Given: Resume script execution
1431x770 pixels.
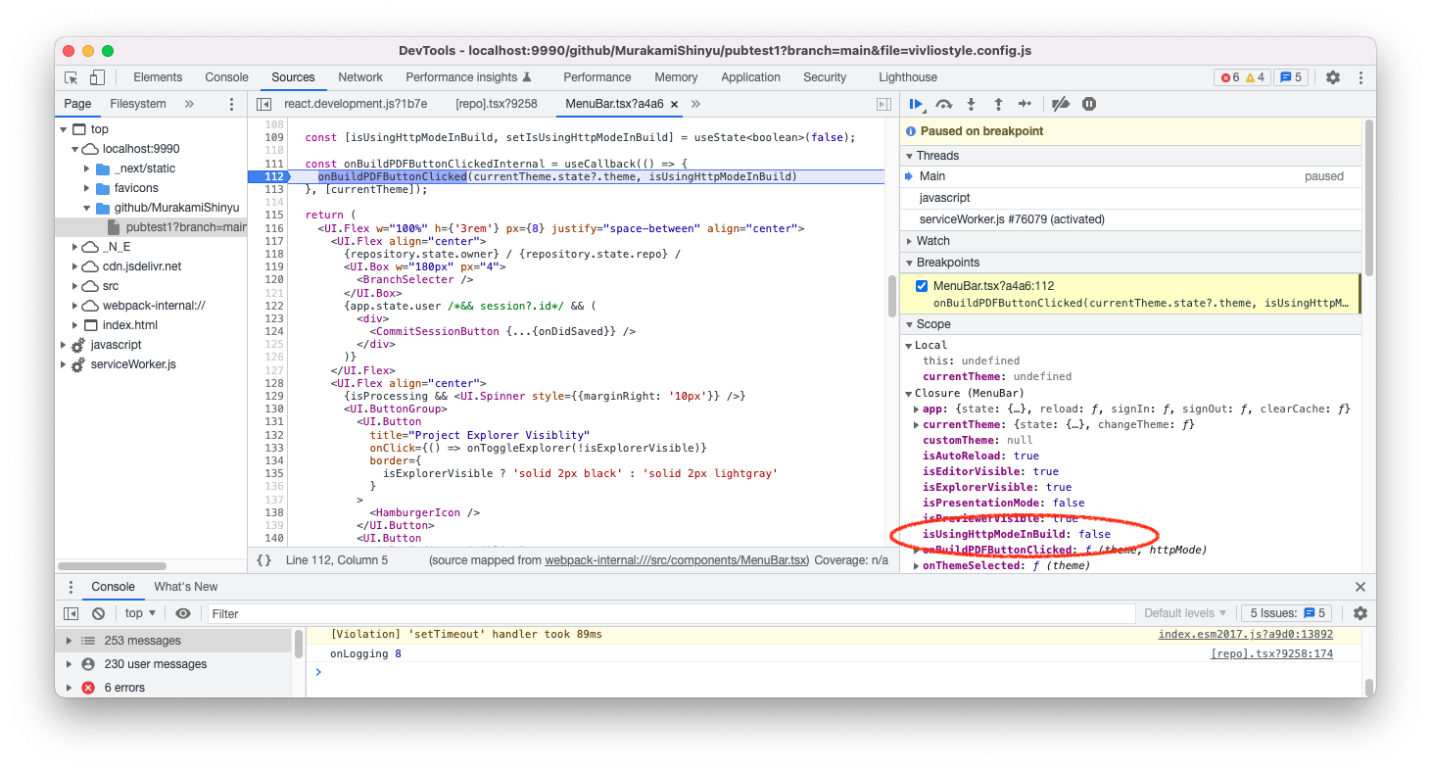Looking at the screenshot, I should pos(917,104).
